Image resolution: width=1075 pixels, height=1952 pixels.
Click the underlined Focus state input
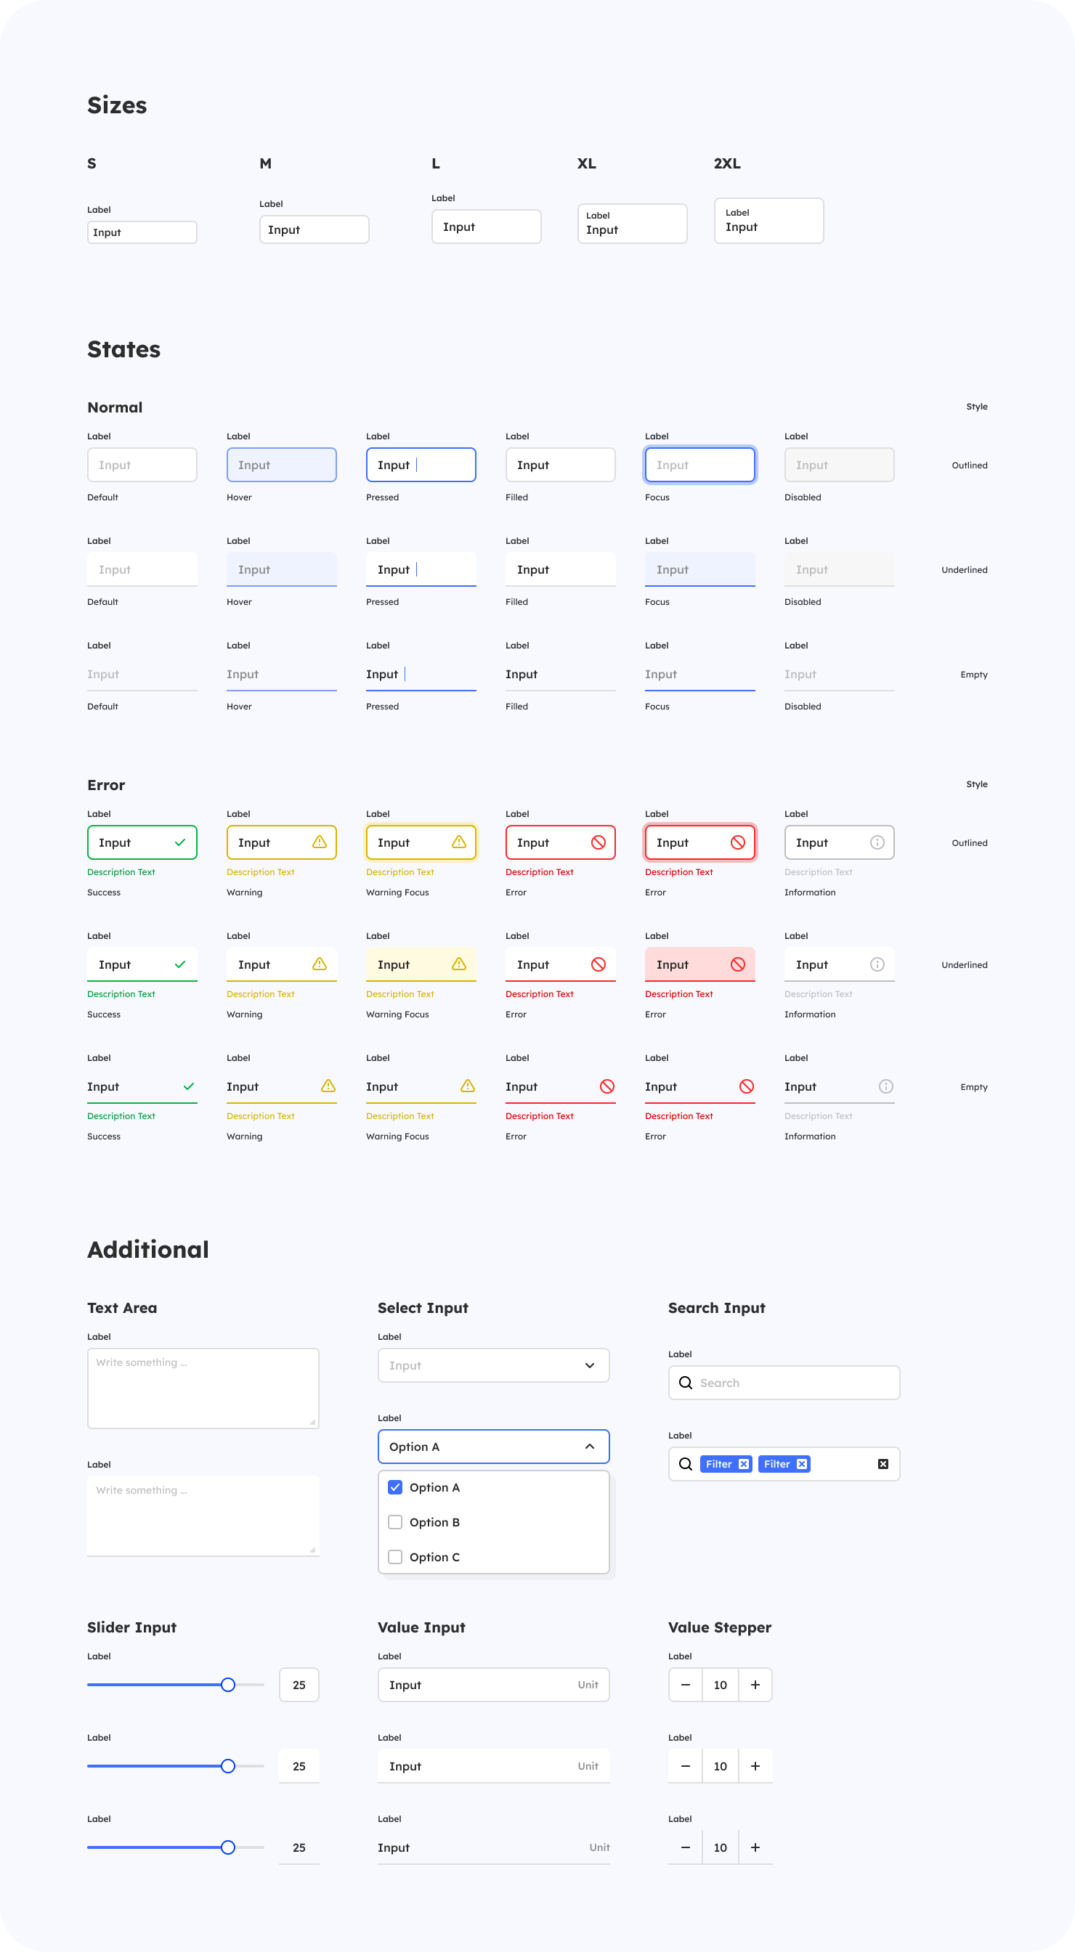tap(700, 569)
